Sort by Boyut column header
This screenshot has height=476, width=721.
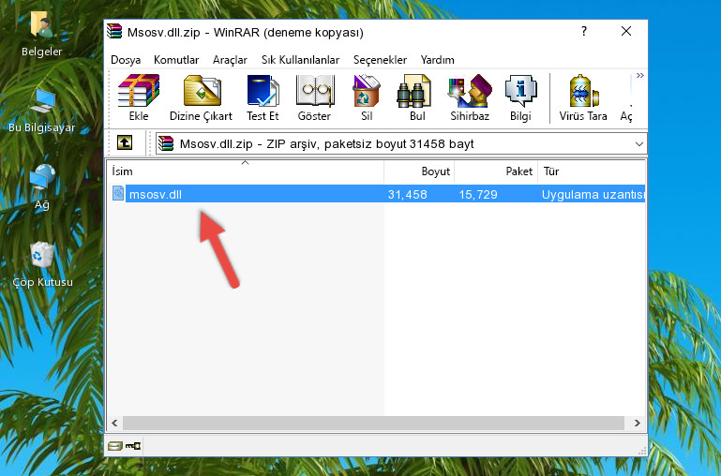(x=419, y=171)
